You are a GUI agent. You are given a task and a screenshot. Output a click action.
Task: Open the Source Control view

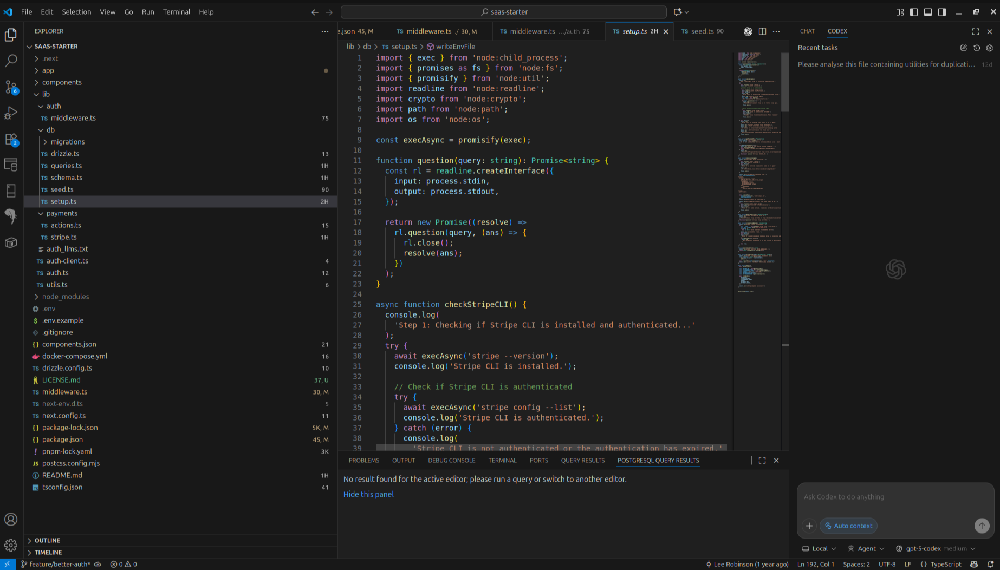click(11, 87)
